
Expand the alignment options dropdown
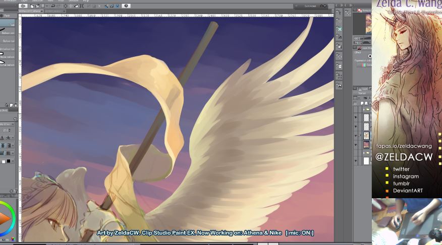(x=13, y=145)
